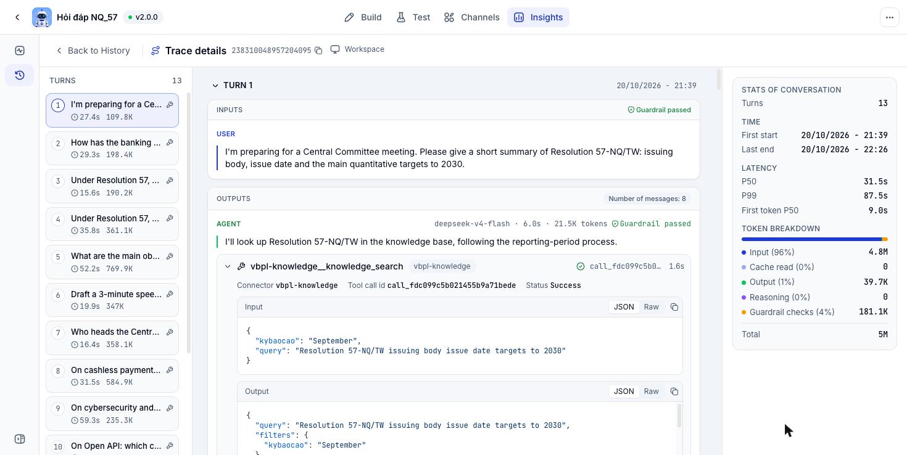Click the back arrow beside the agent avatar
The width and height of the screenshot is (907, 455).
17,17
